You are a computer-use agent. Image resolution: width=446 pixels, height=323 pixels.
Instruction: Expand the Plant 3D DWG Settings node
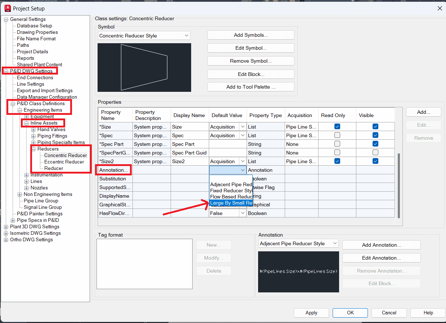[6, 226]
